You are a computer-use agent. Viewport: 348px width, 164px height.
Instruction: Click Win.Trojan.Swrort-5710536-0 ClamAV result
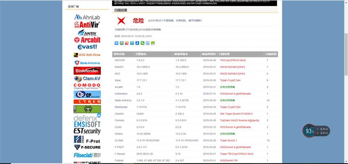point(236,114)
